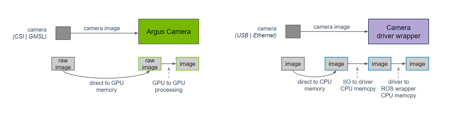Screen dimensions: 457x114
Task: Click the gray-bordered image box under USB camera
Action: [293, 64]
